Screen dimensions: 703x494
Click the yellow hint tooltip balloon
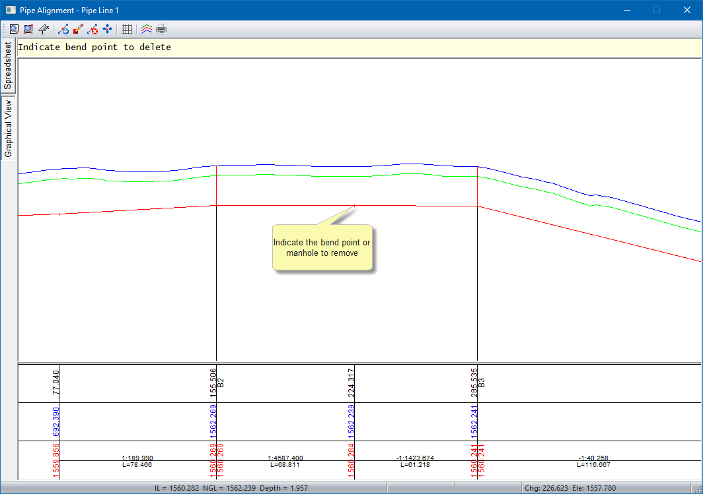pyautogui.click(x=322, y=247)
